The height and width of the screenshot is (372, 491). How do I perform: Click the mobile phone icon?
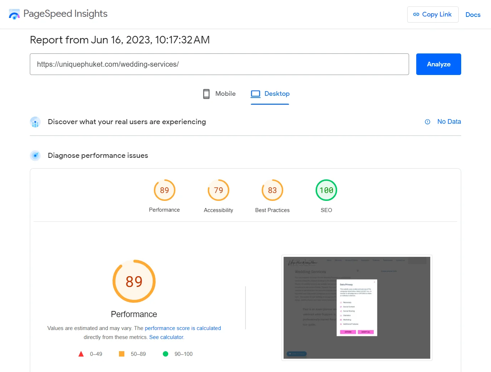[206, 94]
